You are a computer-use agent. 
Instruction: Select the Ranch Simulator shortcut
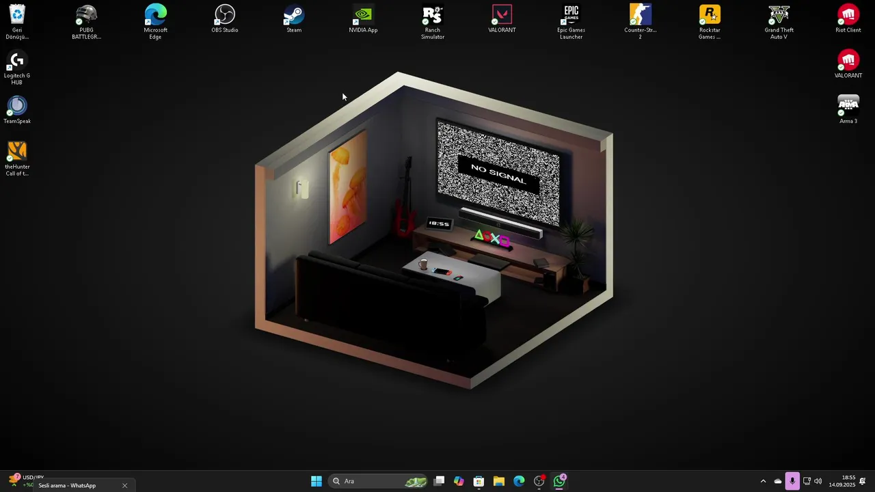pyautogui.click(x=433, y=22)
